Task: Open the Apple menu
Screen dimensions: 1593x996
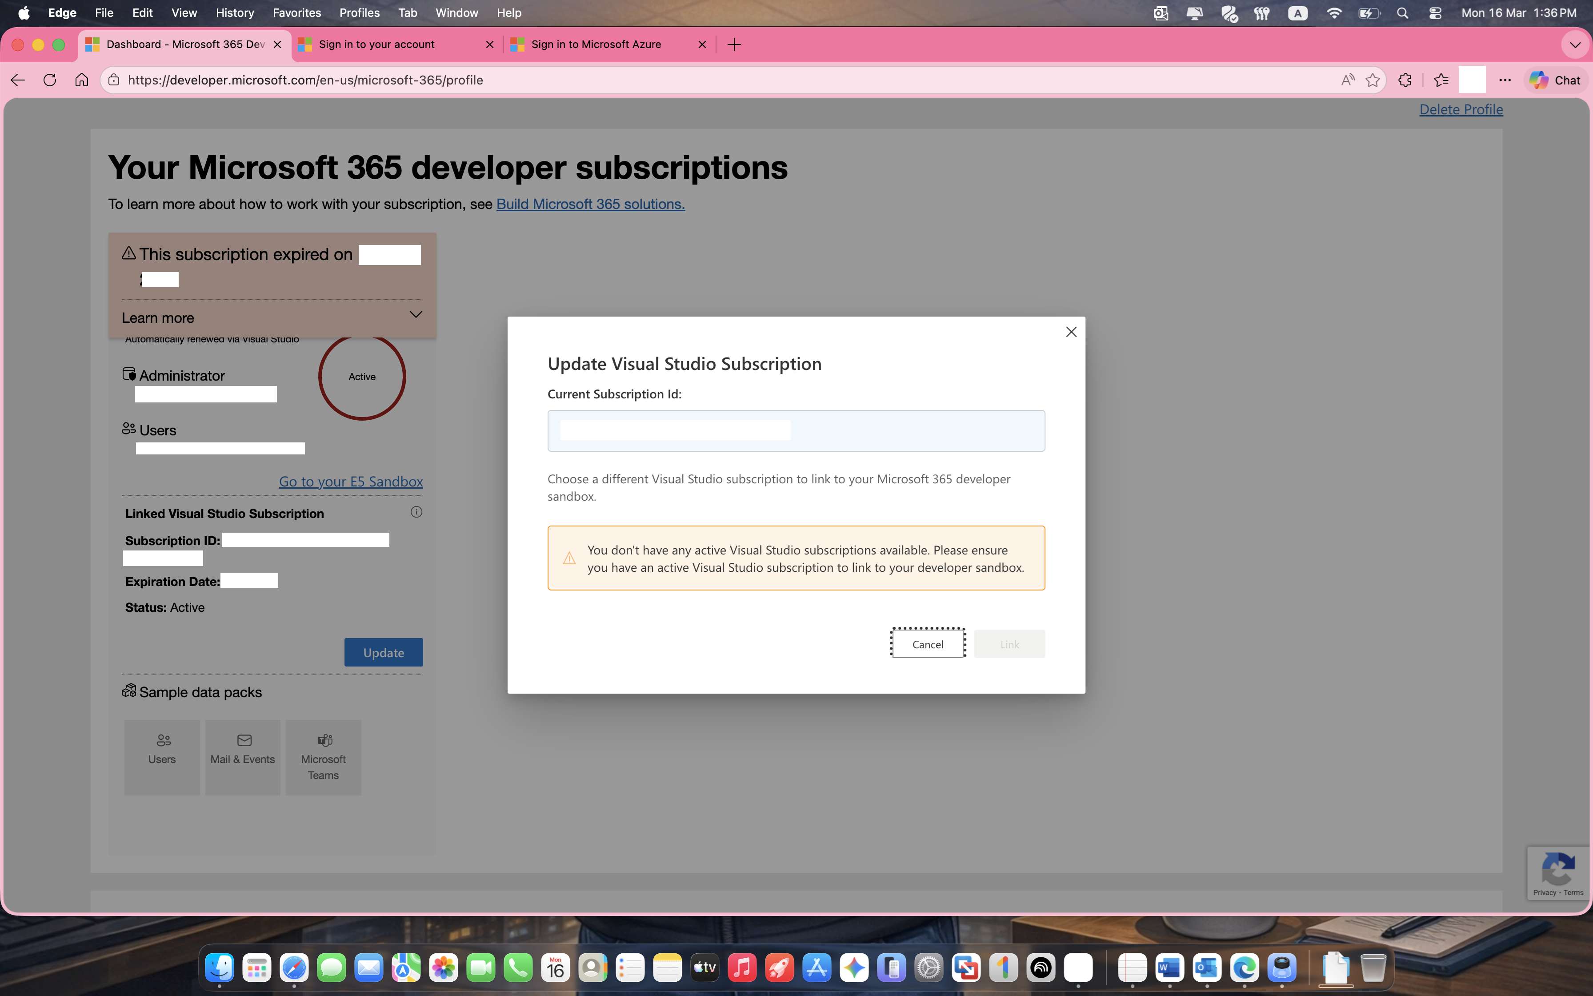Action: pos(24,13)
